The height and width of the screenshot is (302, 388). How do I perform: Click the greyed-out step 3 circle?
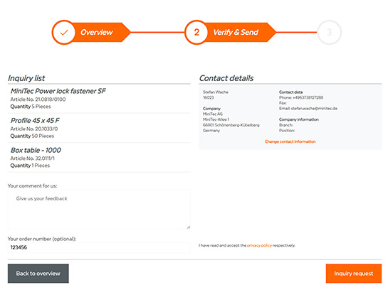coord(329,33)
